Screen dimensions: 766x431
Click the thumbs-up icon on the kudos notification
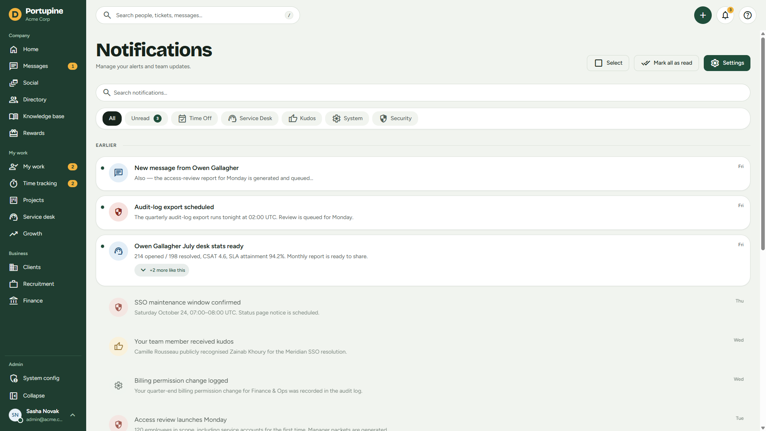pos(118,346)
